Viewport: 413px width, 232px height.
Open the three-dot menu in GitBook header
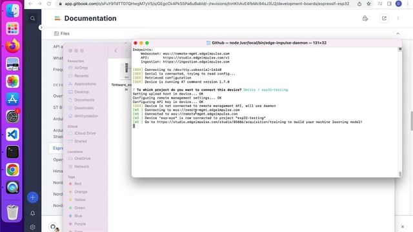point(398,19)
